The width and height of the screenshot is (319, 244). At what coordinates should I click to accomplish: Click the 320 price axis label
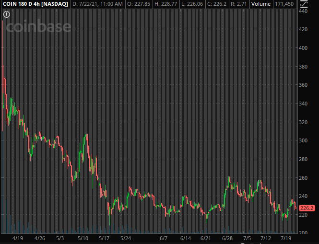click(303, 122)
